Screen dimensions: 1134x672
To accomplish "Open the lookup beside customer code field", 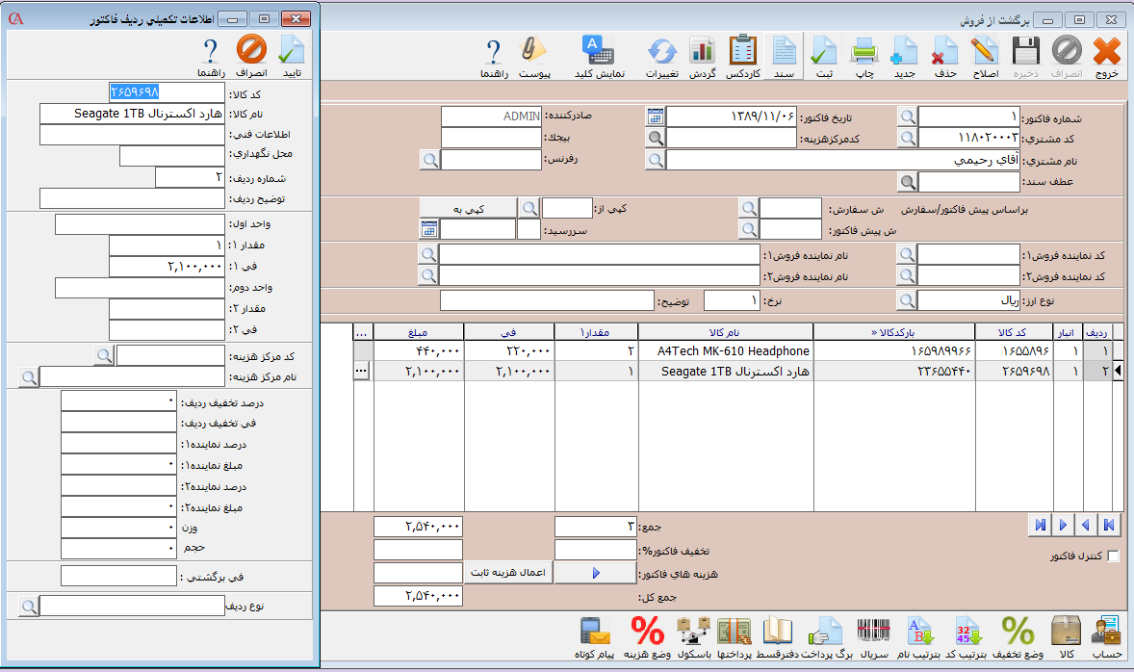I will pyautogui.click(x=907, y=139).
